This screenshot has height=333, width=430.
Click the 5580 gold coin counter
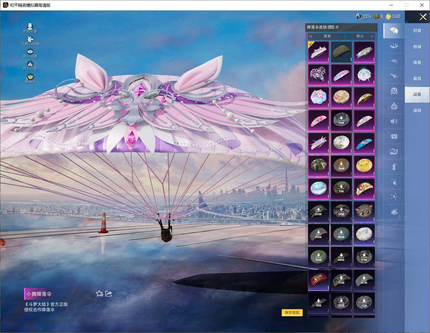[x=393, y=16]
